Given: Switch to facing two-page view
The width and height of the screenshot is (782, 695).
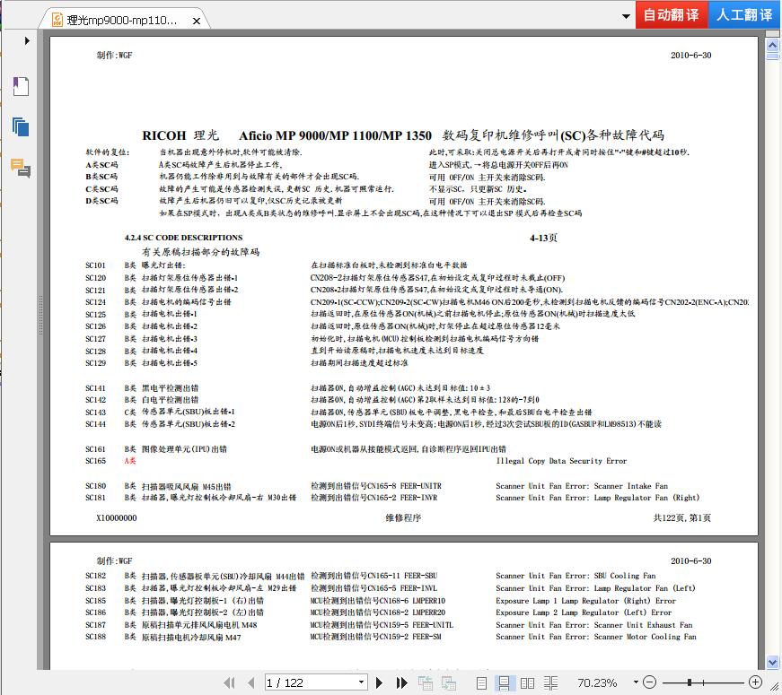Looking at the screenshot, I should point(527,682).
